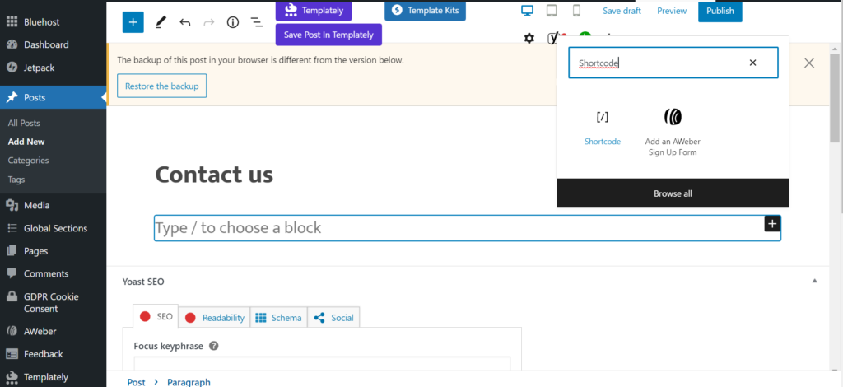Switch to tablet preview icon

tap(552, 10)
